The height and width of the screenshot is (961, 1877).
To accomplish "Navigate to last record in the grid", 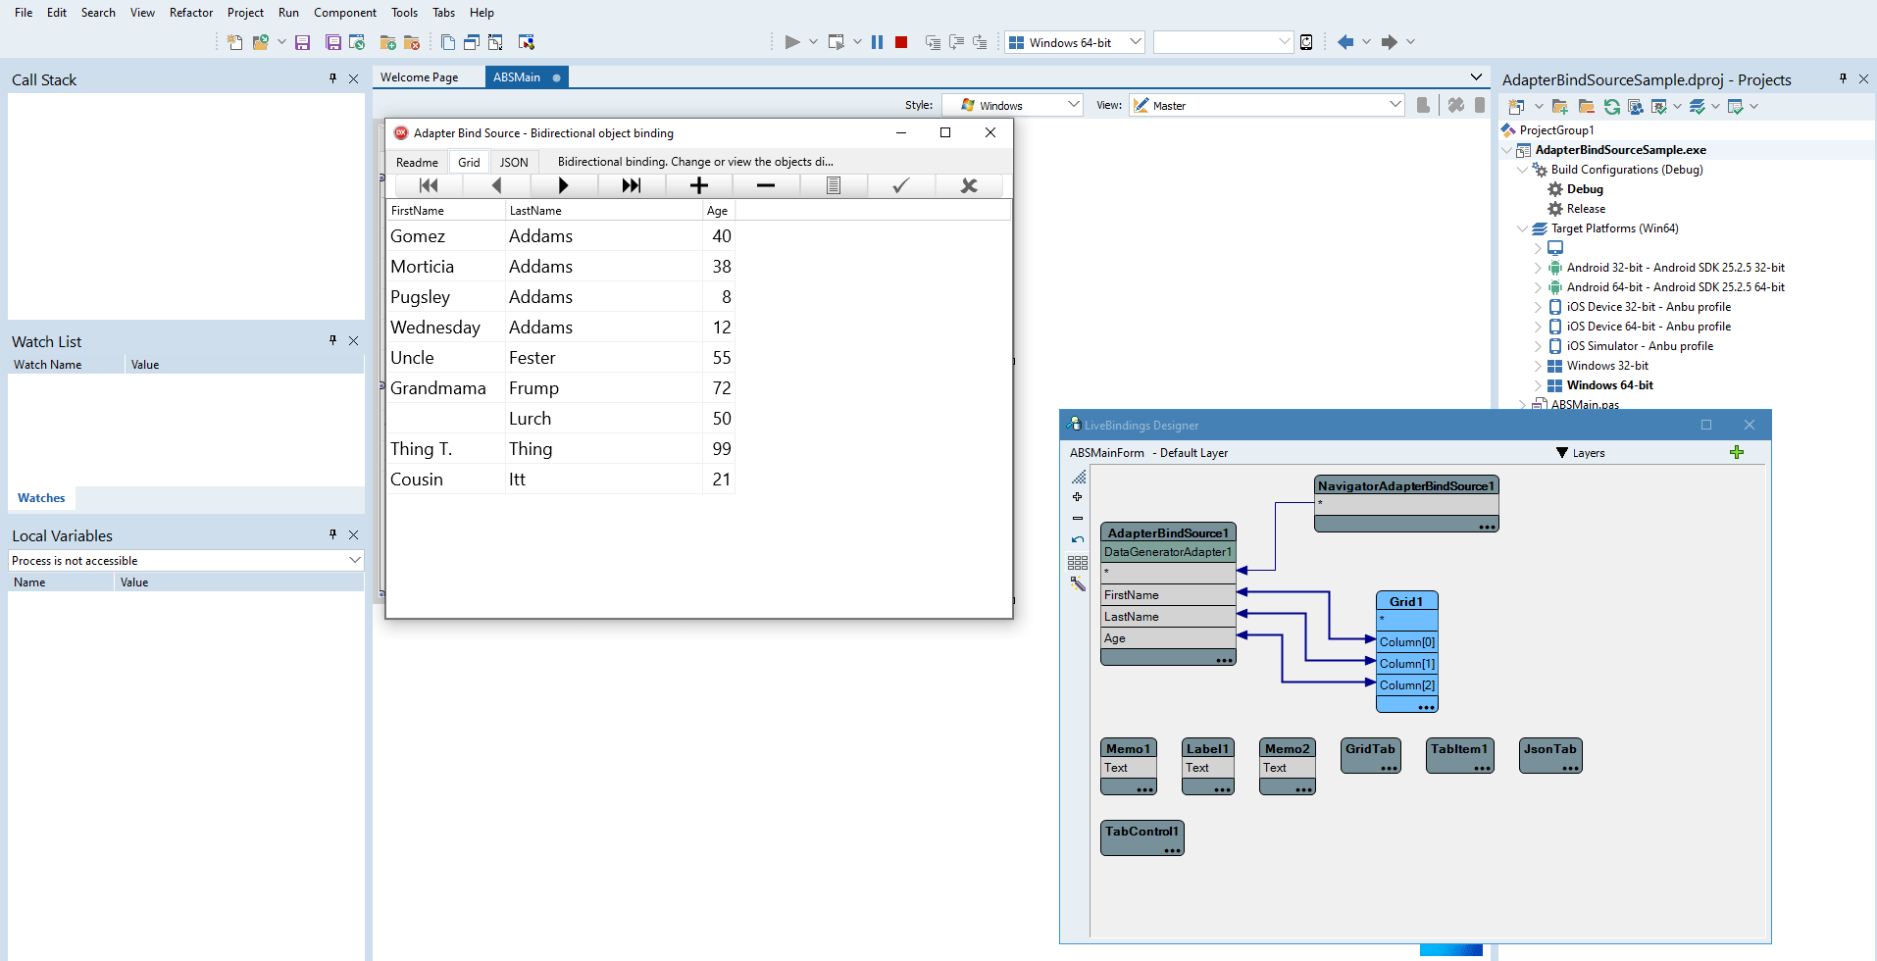I will (x=630, y=185).
